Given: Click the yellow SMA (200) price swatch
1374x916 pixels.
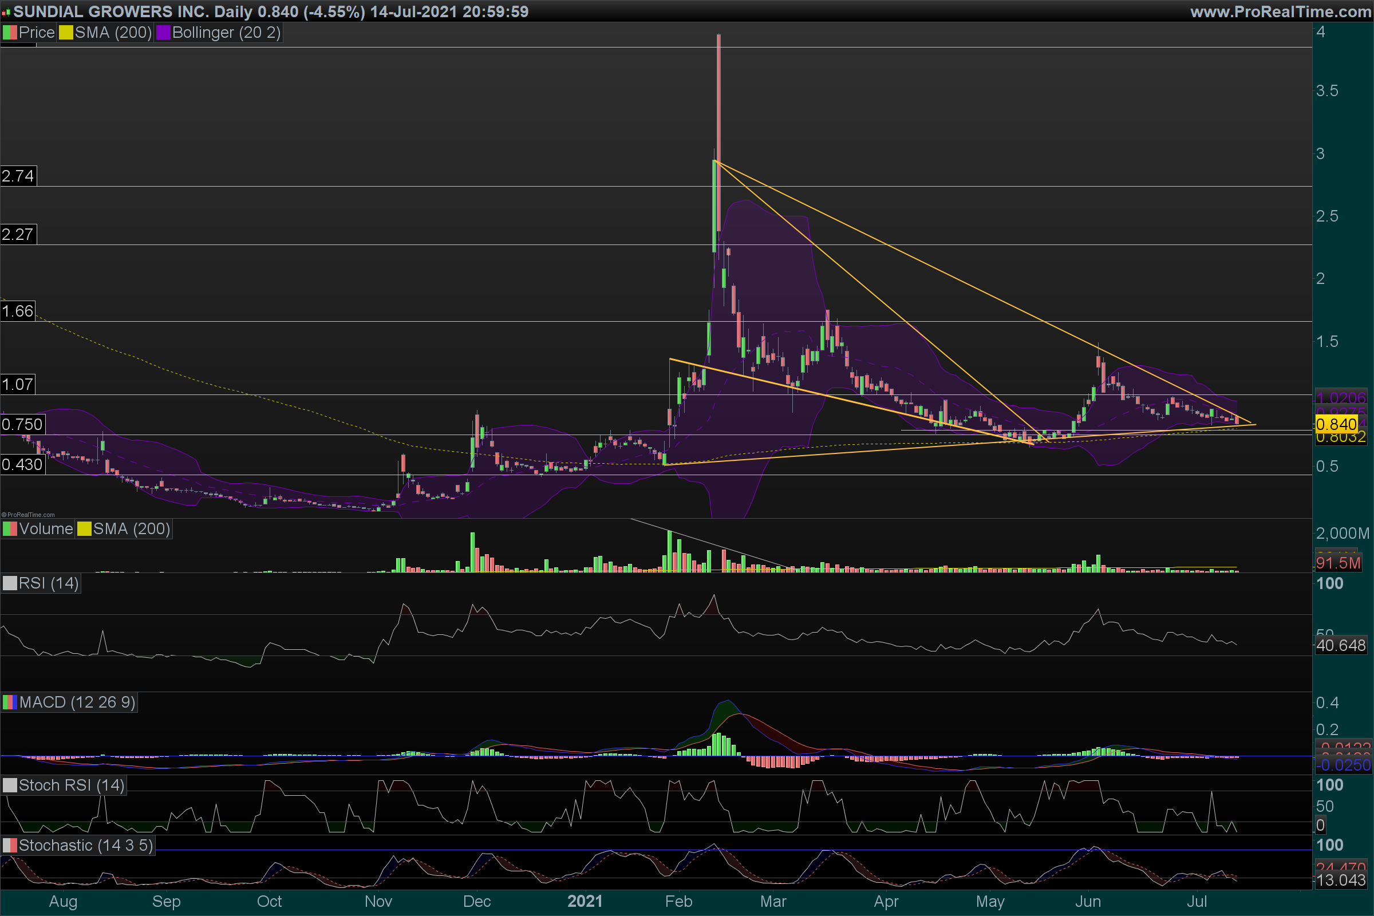Looking at the screenshot, I should point(66,33).
